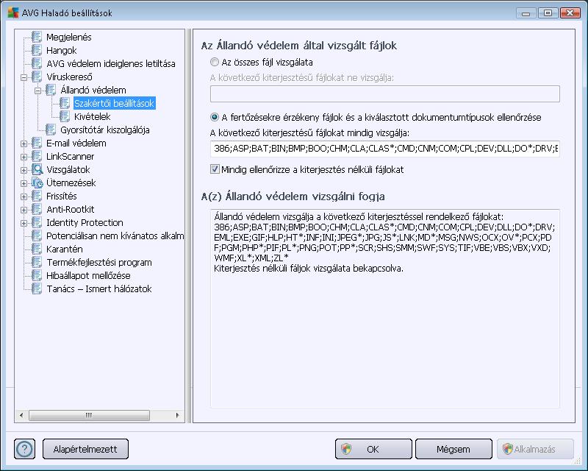
Task: Click the Termékfejlesztési program icon
Action: coord(37,262)
